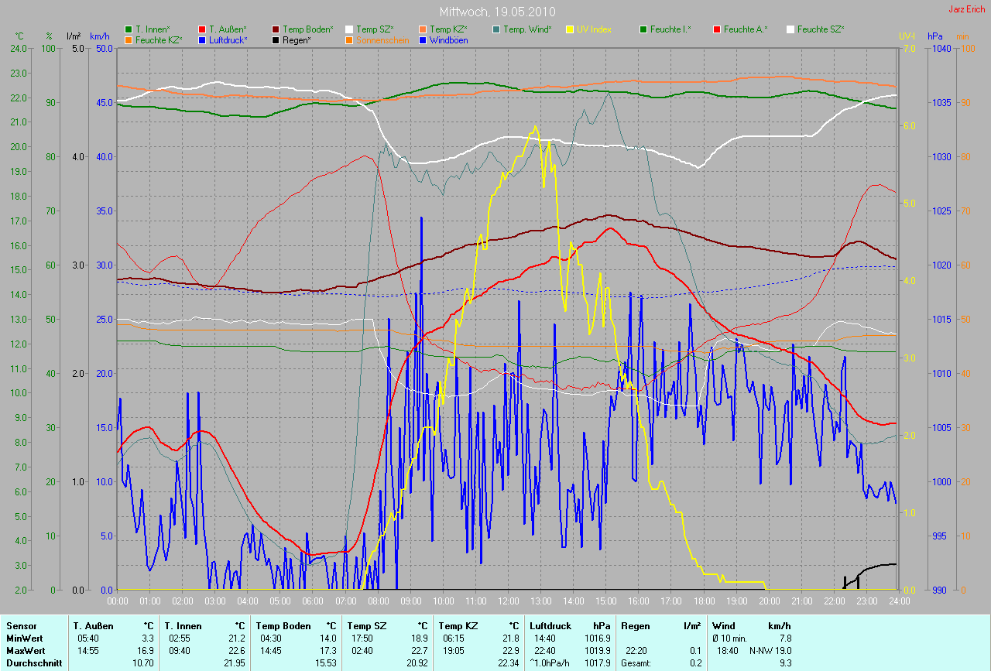Click the green T. Innen legend swatch

tap(129, 29)
